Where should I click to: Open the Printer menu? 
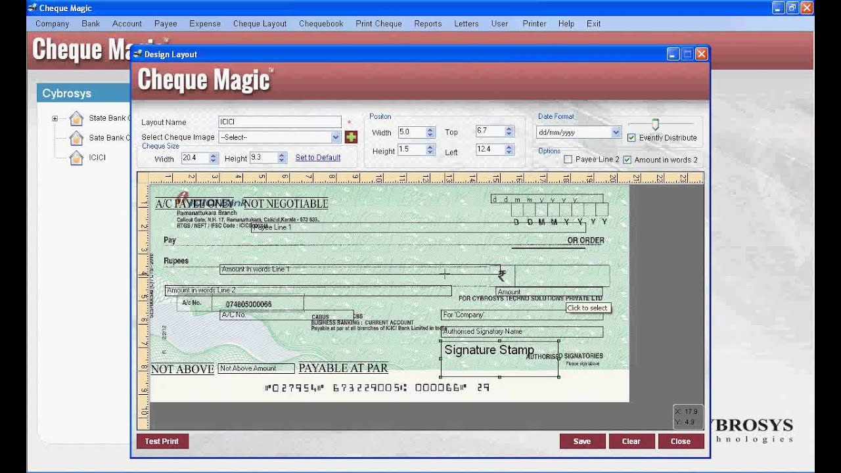pyautogui.click(x=534, y=24)
